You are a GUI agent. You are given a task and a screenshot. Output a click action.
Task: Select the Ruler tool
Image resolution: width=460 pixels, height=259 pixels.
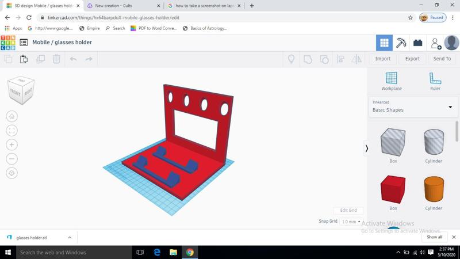coord(435,81)
